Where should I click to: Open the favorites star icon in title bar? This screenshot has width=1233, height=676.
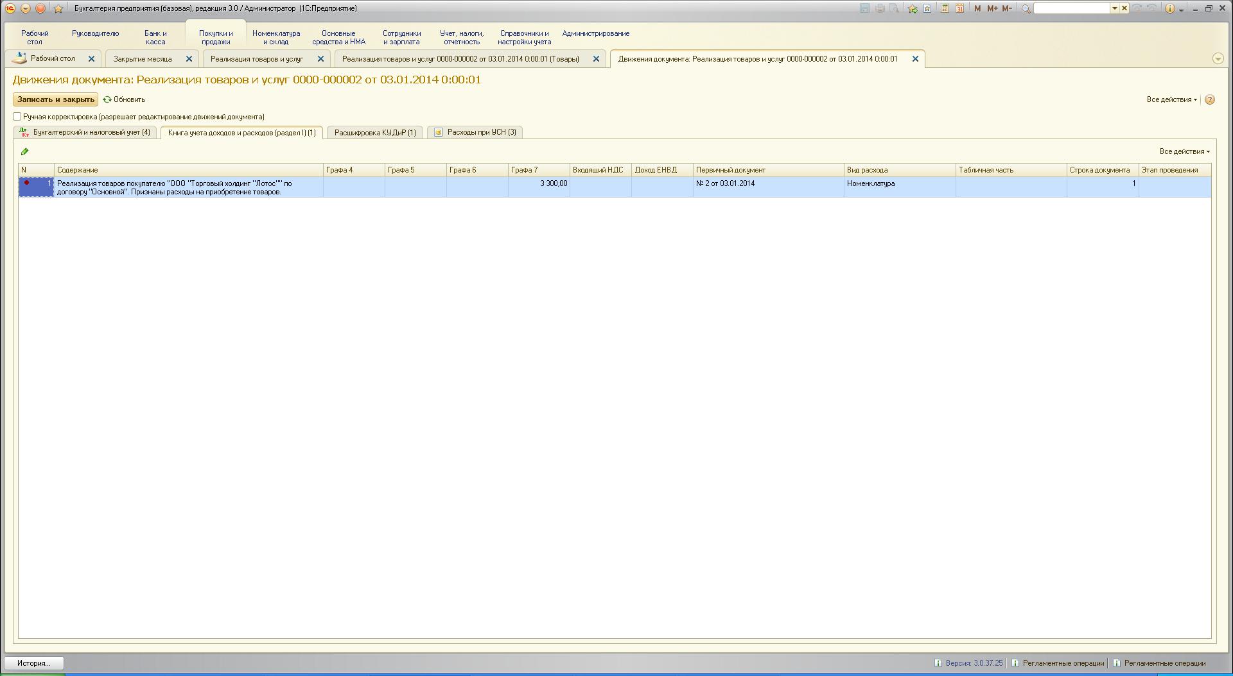point(58,8)
